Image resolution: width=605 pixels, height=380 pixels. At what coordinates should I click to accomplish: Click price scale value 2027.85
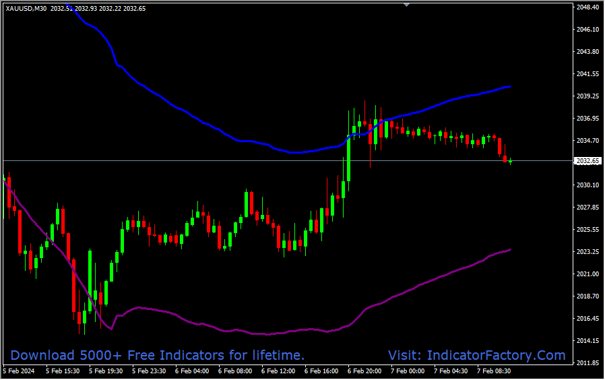coord(588,208)
